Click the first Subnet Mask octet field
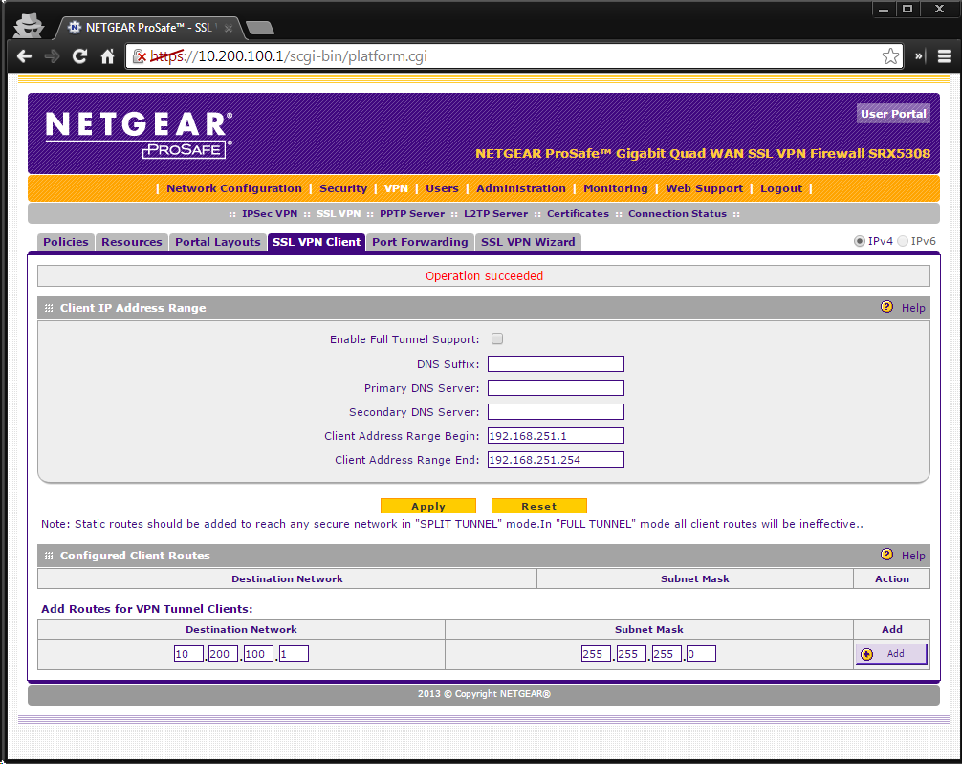Image resolution: width=962 pixels, height=764 pixels. (597, 653)
